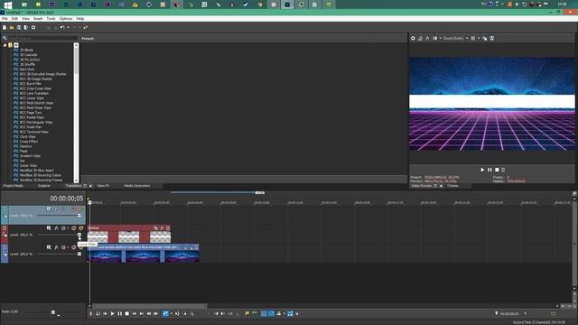Open the edit tool dropdown arrow in transport bar

click(171, 313)
